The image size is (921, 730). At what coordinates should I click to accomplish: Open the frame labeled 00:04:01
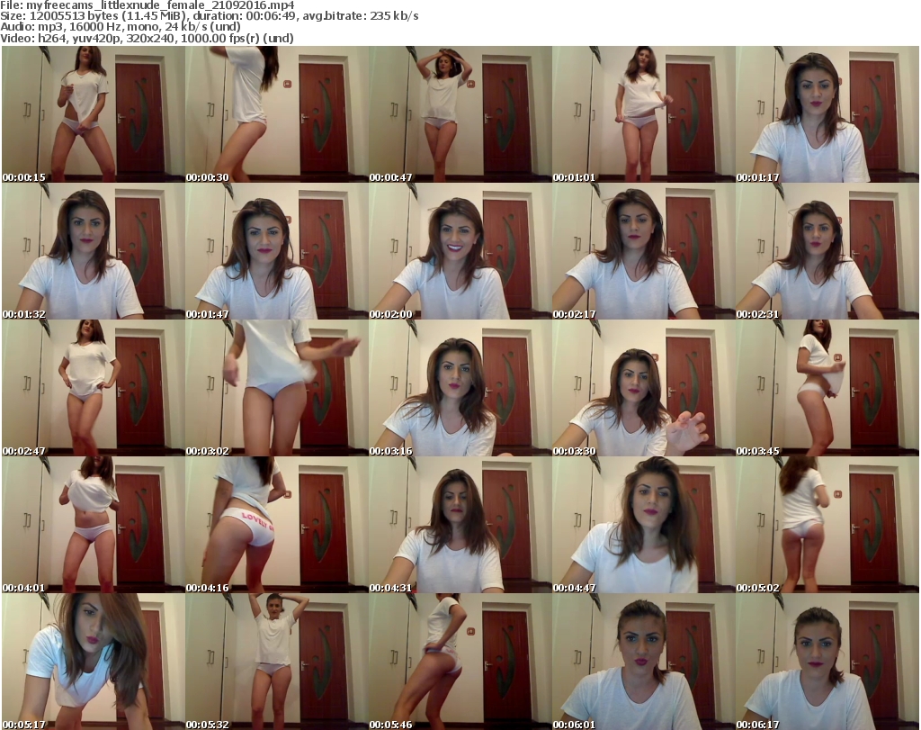coord(93,526)
